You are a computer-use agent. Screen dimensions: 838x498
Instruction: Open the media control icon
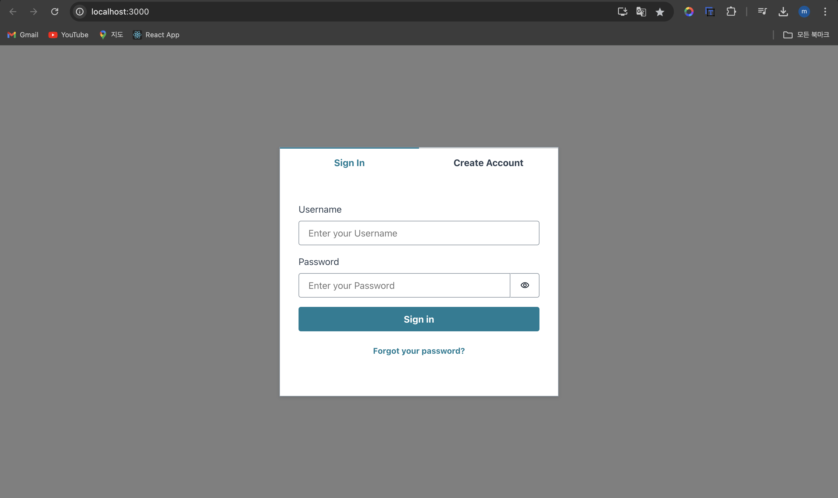pos(762,12)
